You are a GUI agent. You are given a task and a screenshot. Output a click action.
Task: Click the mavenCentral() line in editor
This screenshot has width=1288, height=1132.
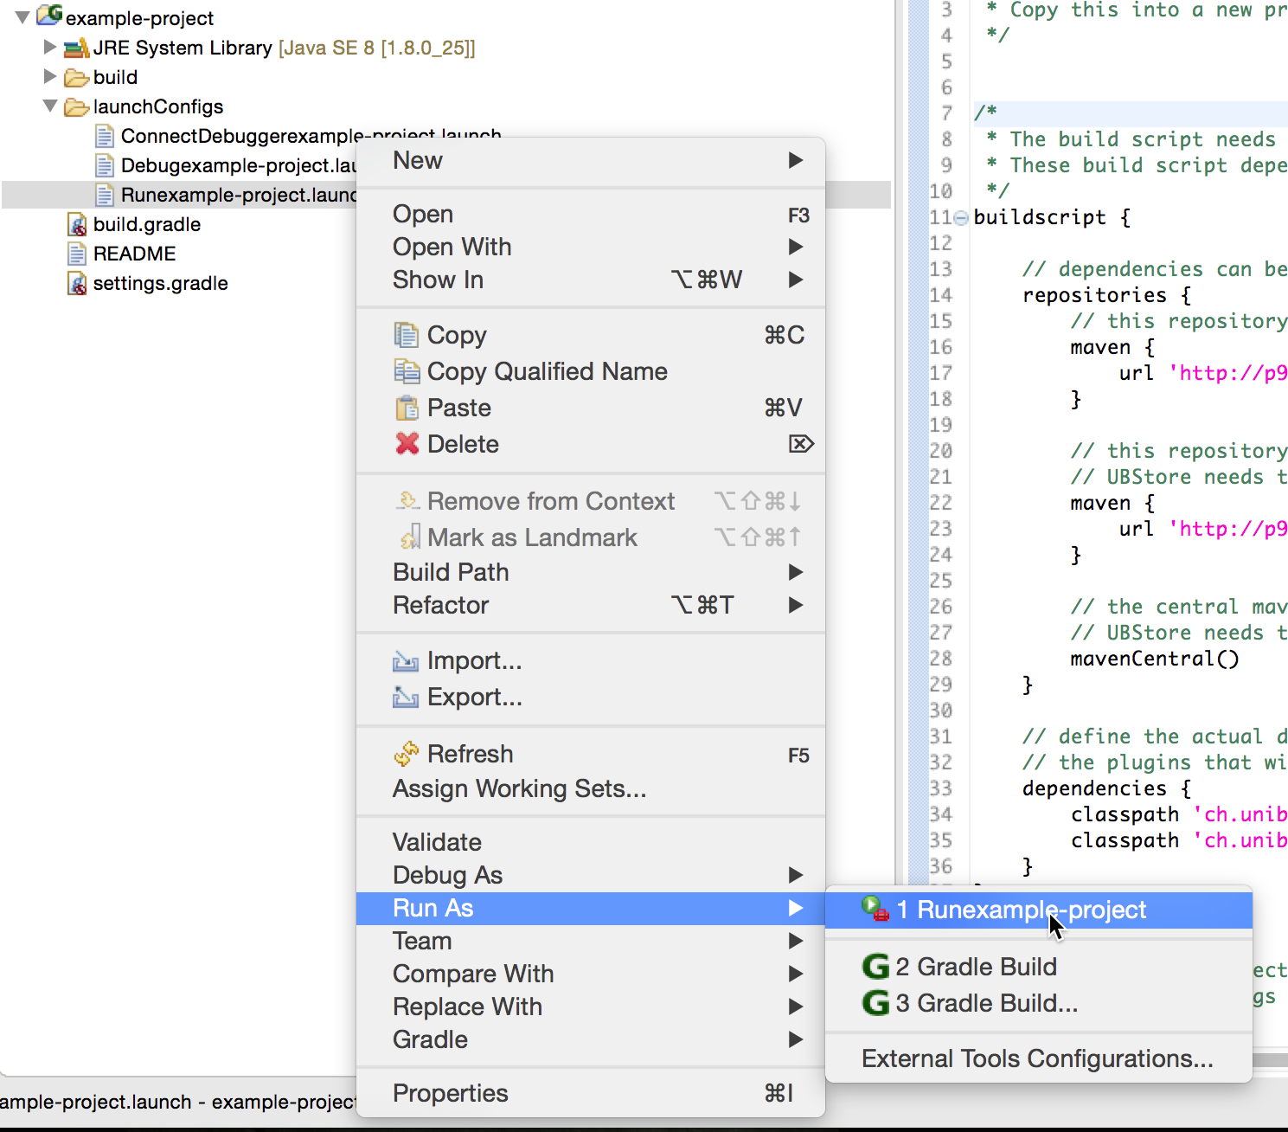[x=1155, y=659]
